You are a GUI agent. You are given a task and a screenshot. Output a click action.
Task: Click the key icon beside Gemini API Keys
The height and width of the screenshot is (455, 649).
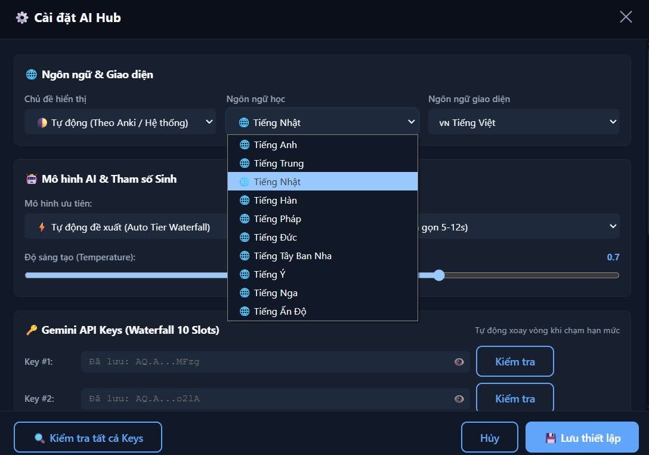pos(32,330)
